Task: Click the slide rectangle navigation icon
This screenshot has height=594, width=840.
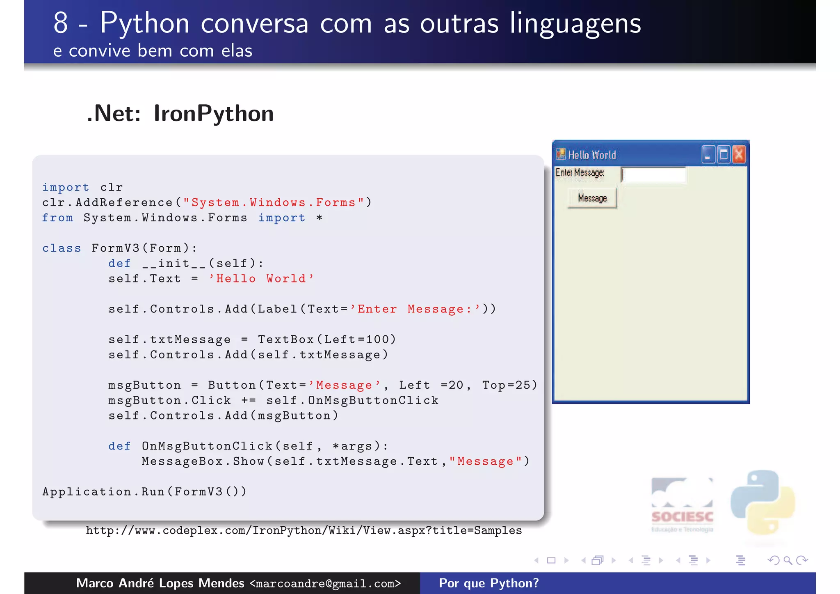Action: pyautogui.click(x=551, y=560)
